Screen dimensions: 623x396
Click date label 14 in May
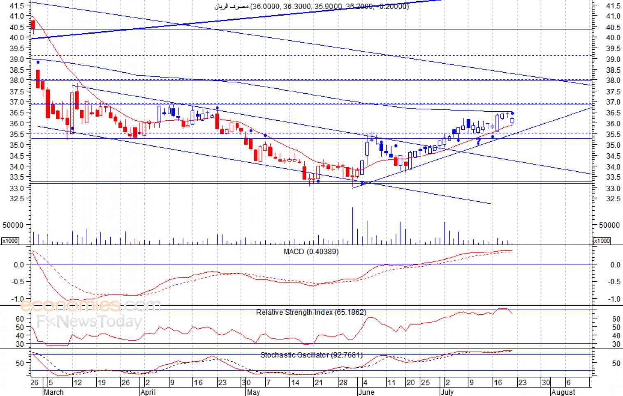coord(295,382)
